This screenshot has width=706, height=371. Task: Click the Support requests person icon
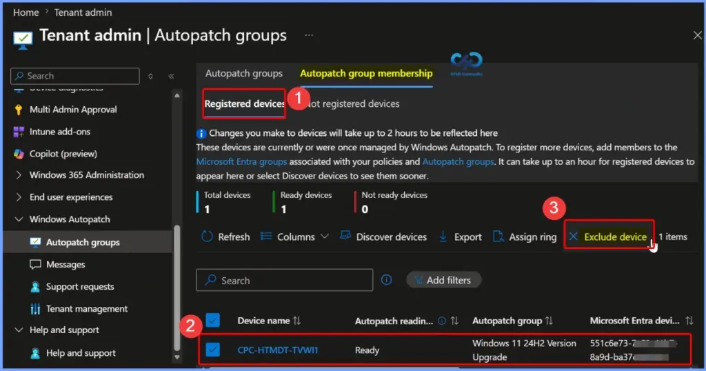point(35,286)
